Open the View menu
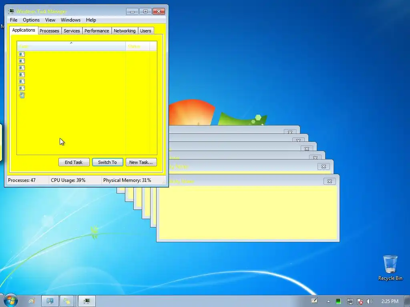Viewport: 410px width, 307px height. coord(50,20)
